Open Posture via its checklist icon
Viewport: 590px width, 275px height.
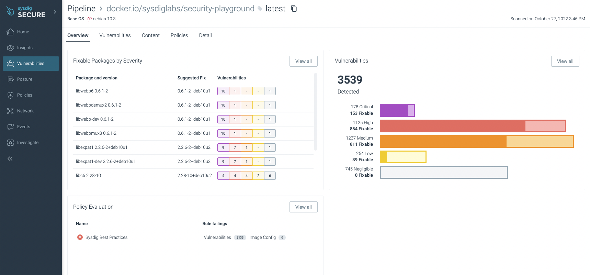10,79
